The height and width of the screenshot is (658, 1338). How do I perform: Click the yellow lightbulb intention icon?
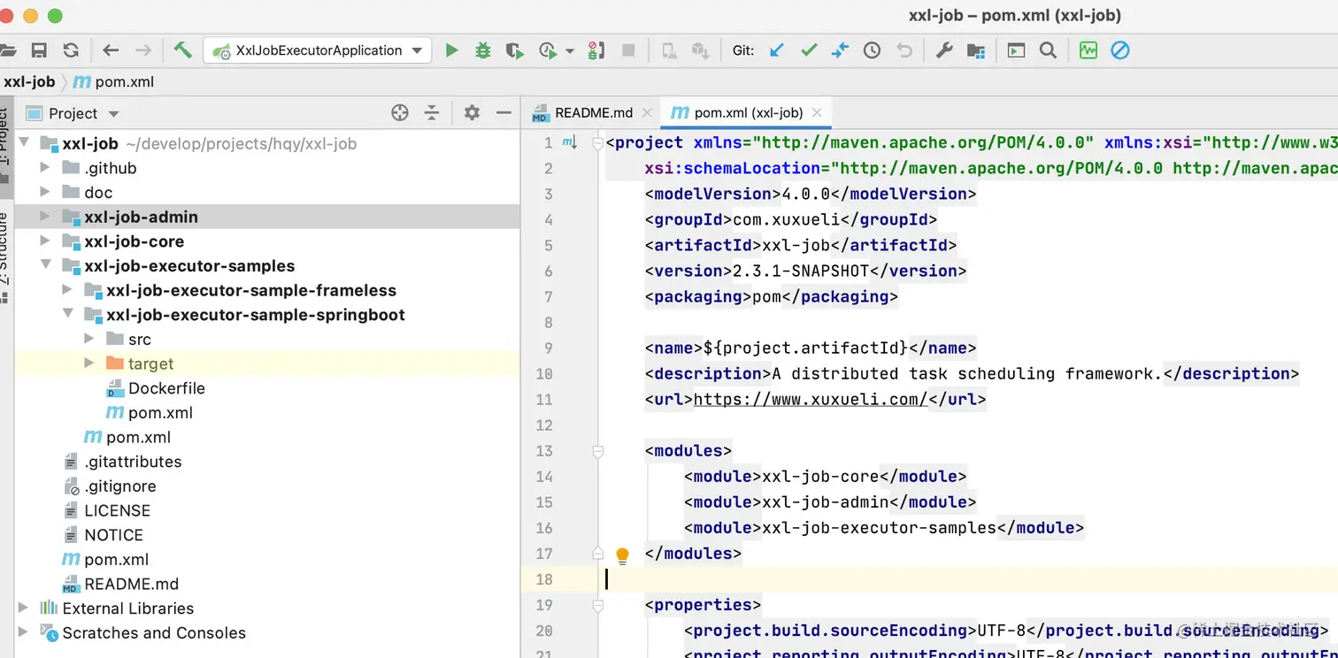click(x=622, y=555)
